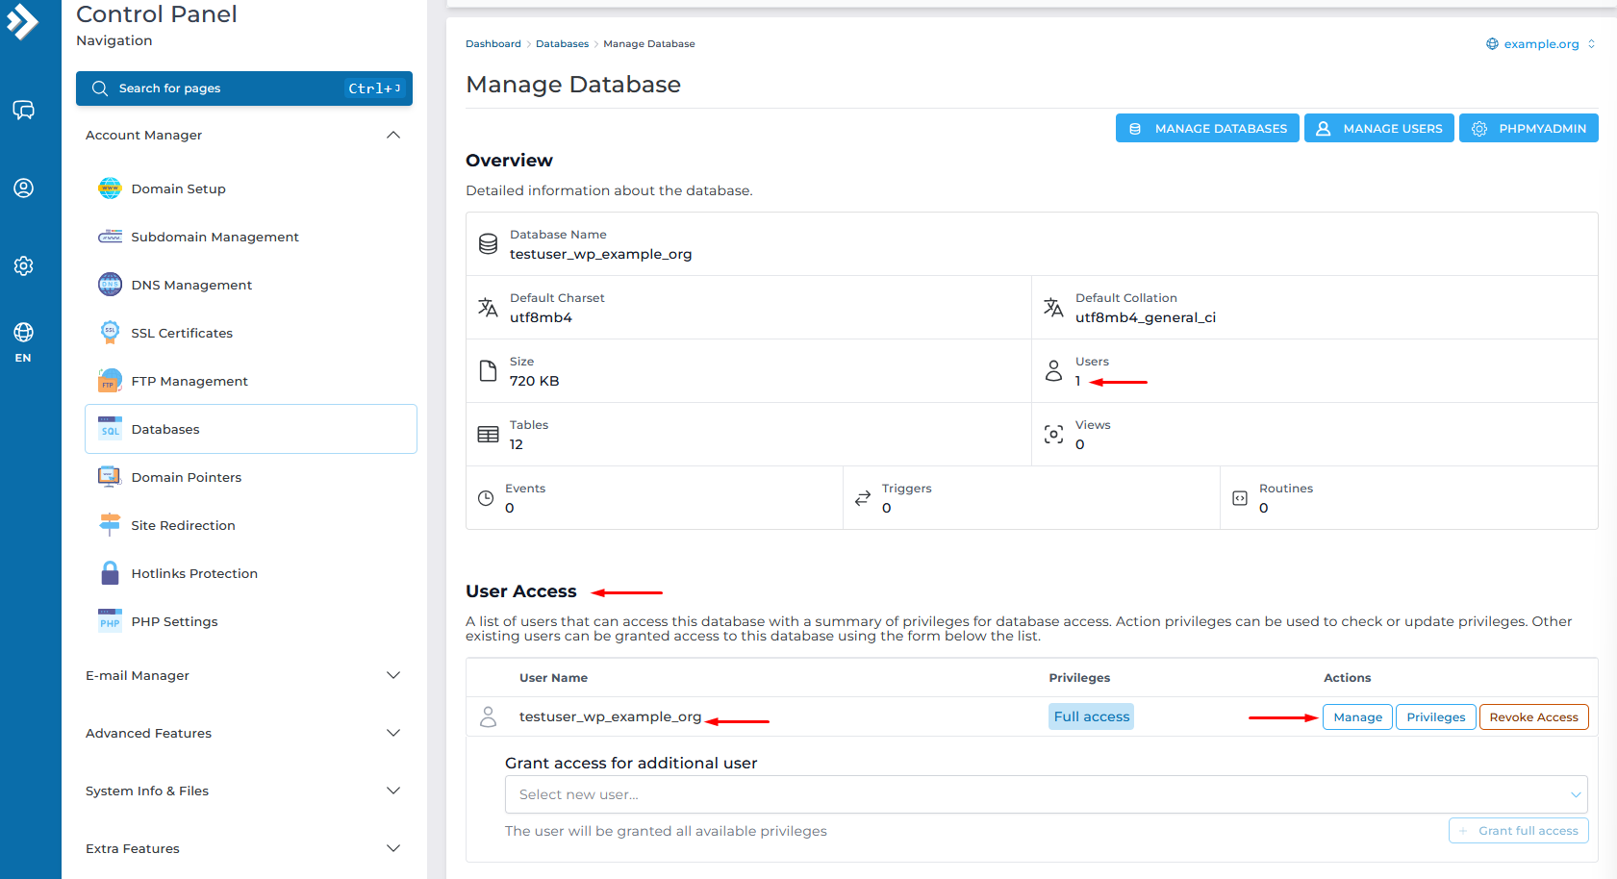Open the language globe EN selector
Image resolution: width=1617 pixels, height=879 pixels.
click(x=23, y=341)
